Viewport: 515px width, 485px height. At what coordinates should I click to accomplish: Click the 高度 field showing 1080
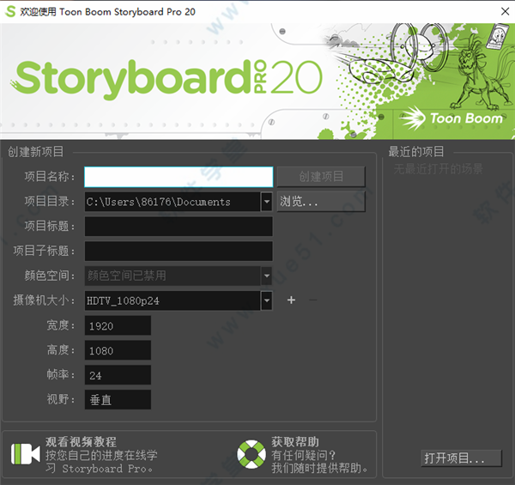pyautogui.click(x=118, y=350)
